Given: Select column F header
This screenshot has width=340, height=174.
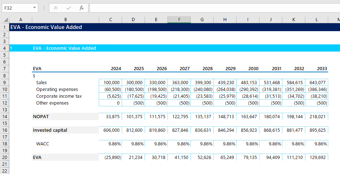Looking at the screenshot, I should (179, 20).
